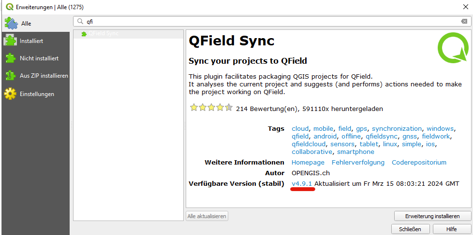The image size is (473, 235).
Task: Open Aus ZIP installieren tab
Action: [x=36, y=76]
